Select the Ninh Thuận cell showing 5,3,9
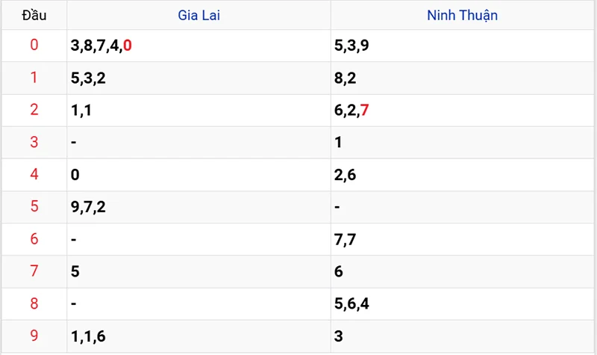Image resolution: width=597 pixels, height=355 pixels. 351,46
